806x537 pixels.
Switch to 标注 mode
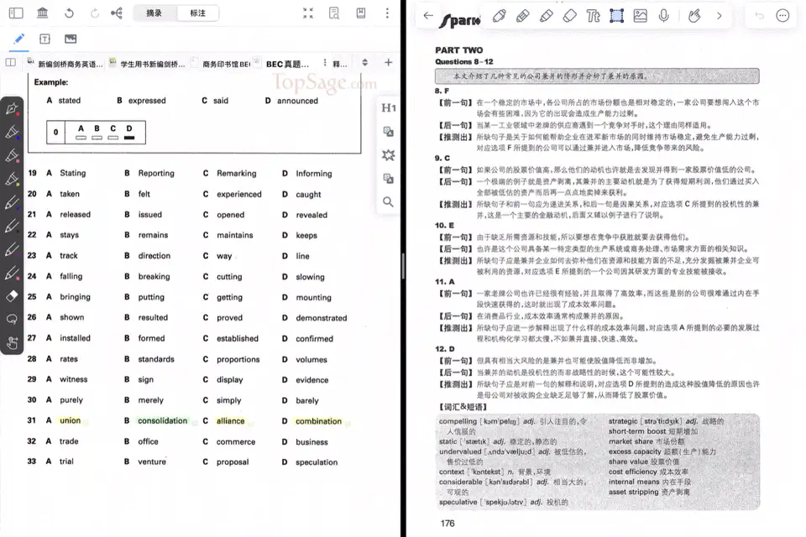197,13
